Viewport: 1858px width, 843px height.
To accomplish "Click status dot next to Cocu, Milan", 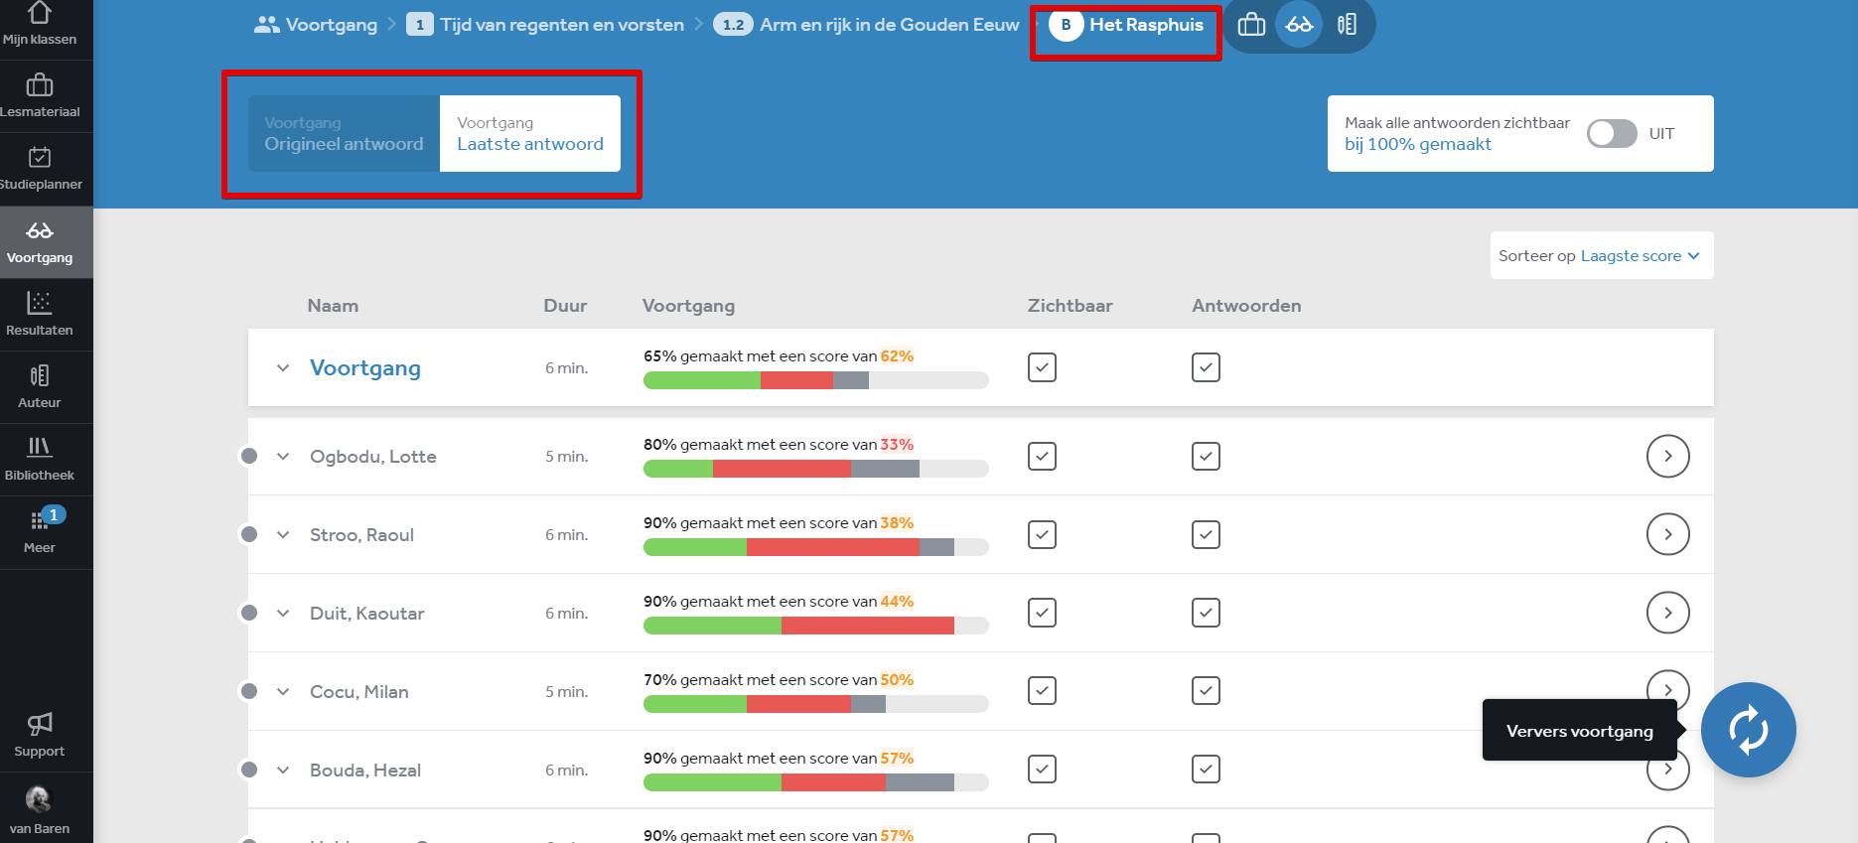I will pos(249,691).
